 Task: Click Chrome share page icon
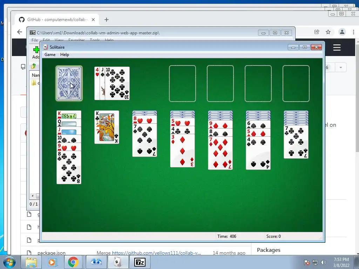pos(317,32)
